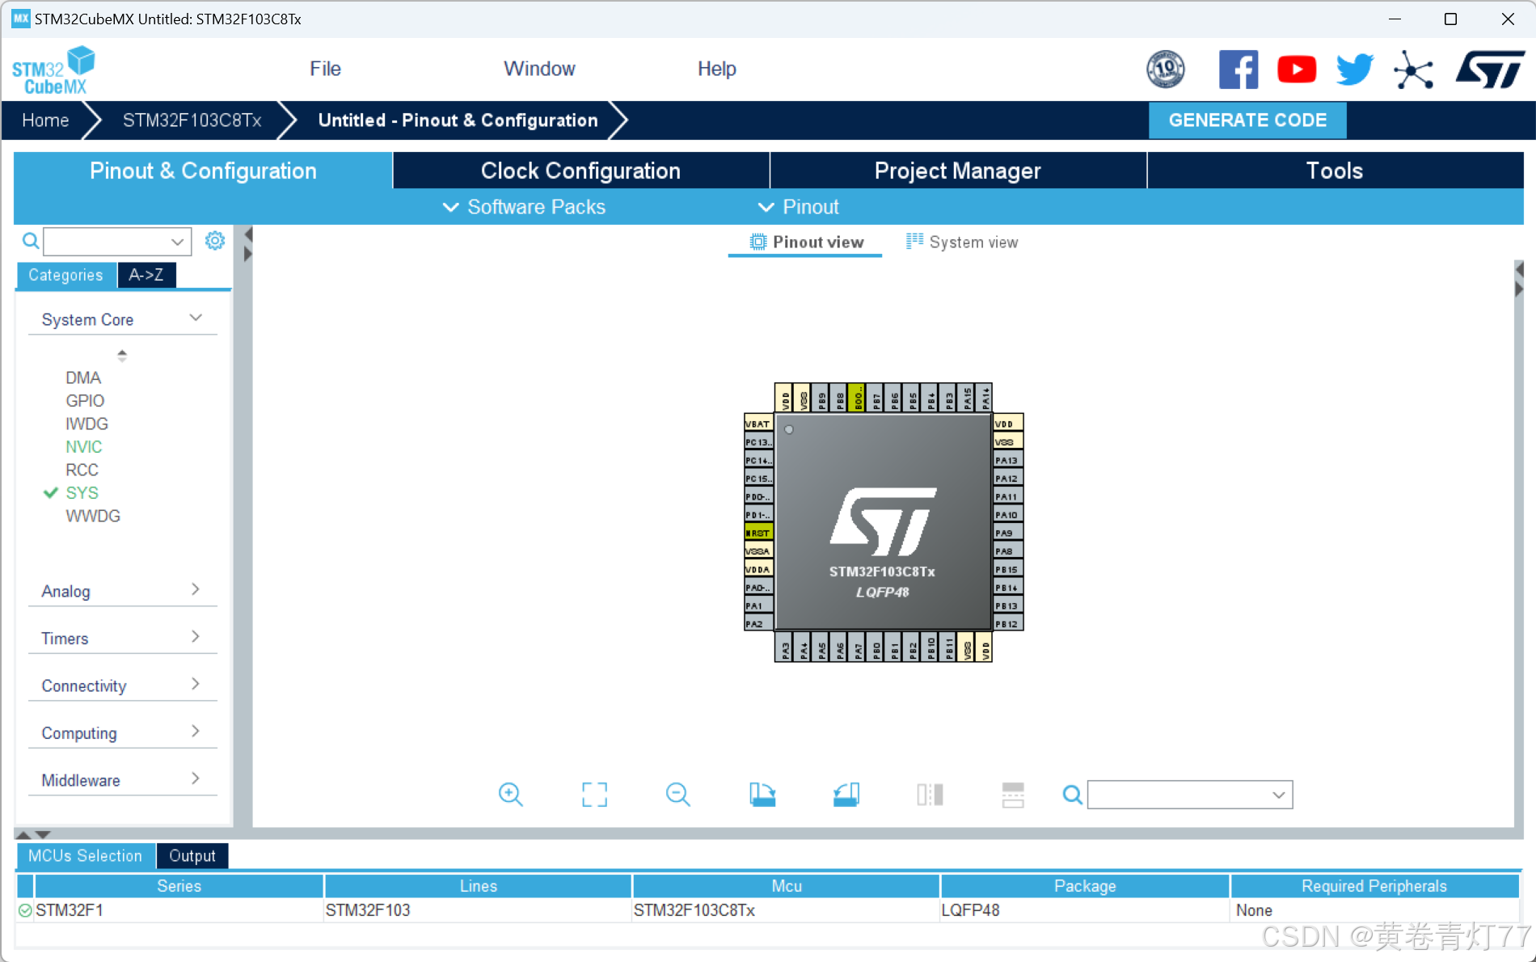Open NVIC configuration
This screenshot has width=1536, height=962.
point(83,447)
